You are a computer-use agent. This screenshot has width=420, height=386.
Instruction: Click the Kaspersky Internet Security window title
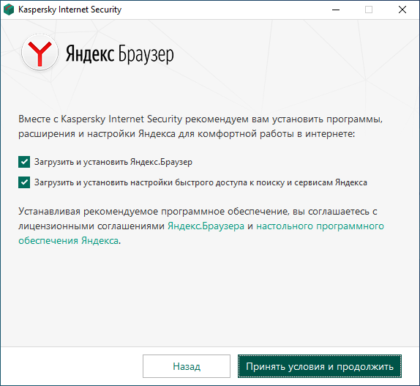pos(70,10)
